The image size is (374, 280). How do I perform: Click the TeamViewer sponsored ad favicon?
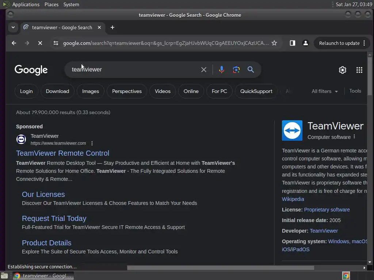[x=21, y=139]
